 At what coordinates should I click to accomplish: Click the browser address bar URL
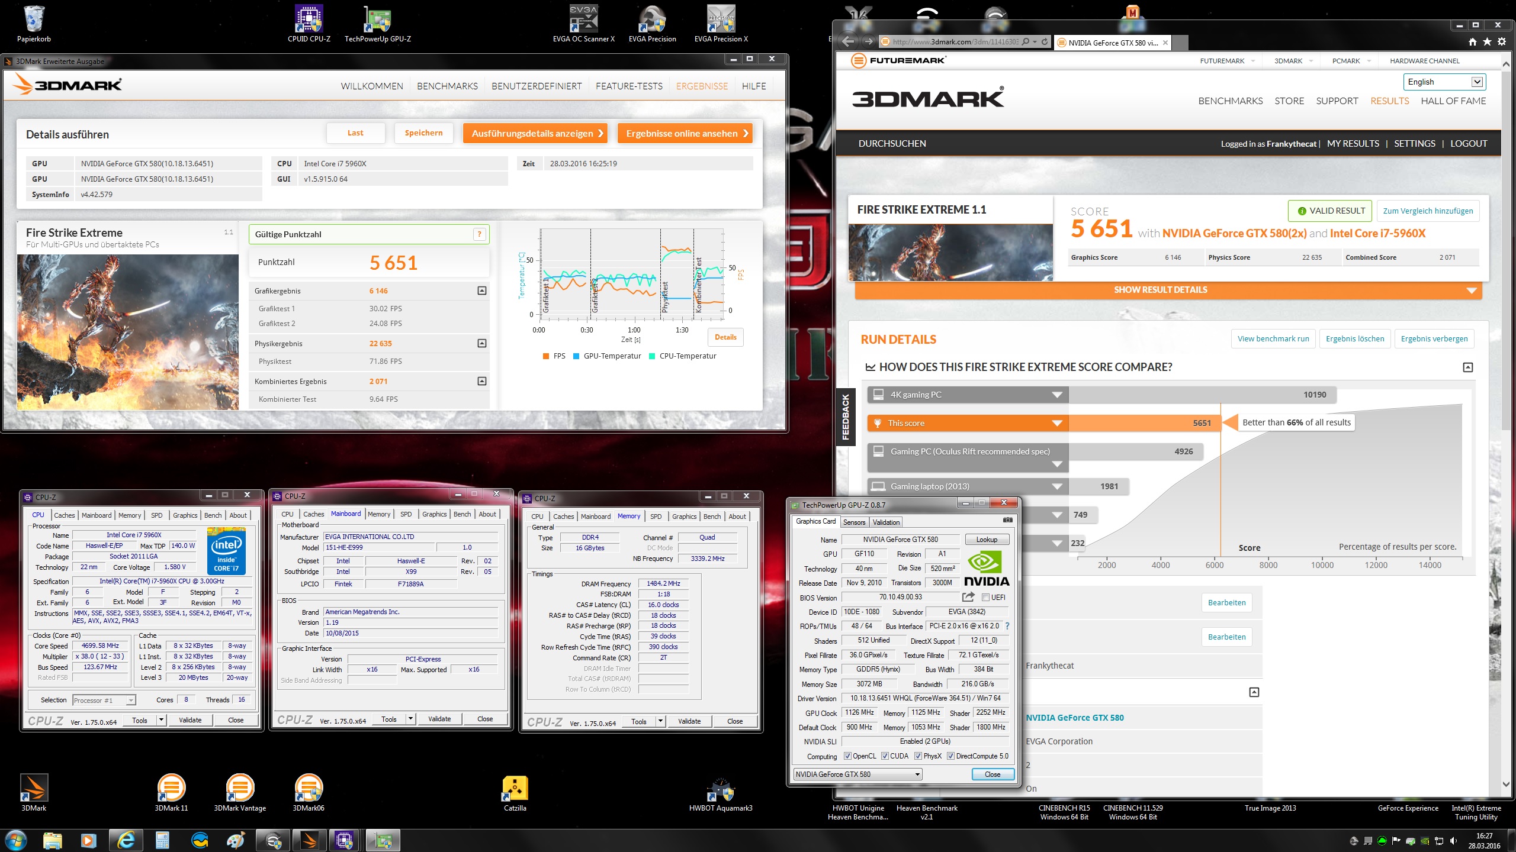(x=955, y=42)
